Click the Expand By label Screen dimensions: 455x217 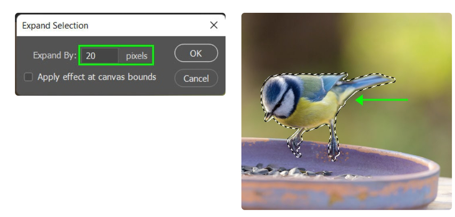pyautogui.click(x=55, y=55)
